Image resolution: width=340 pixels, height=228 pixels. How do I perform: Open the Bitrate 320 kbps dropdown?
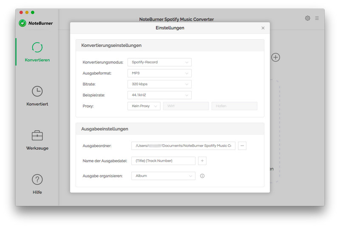tap(159, 84)
